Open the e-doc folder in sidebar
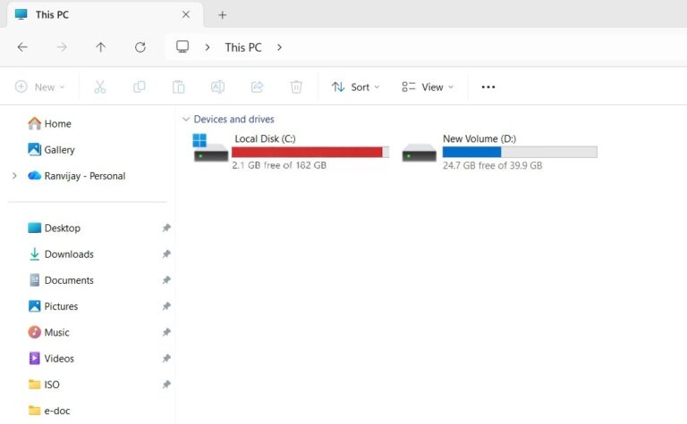The height and width of the screenshot is (424, 687). pos(48,411)
